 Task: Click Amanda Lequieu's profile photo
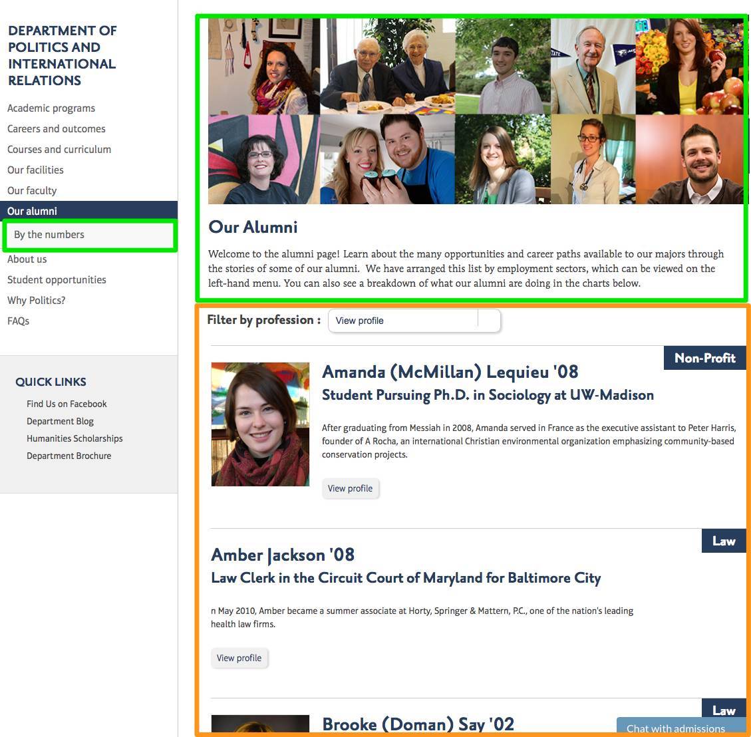[260, 424]
